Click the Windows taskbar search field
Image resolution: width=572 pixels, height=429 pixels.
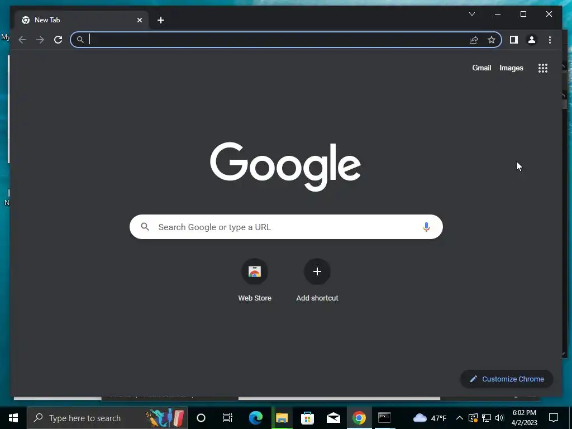pyautogui.click(x=107, y=418)
